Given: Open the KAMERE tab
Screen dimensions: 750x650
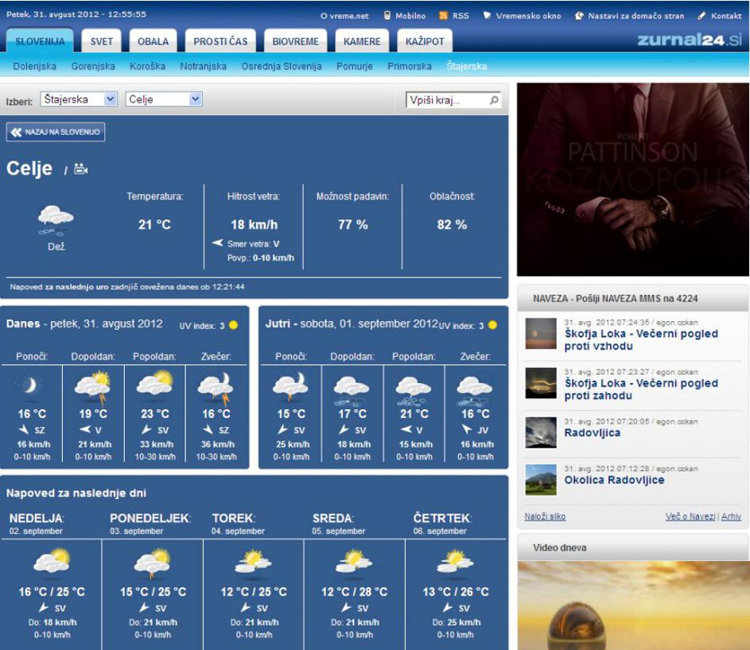Looking at the screenshot, I should tap(362, 41).
